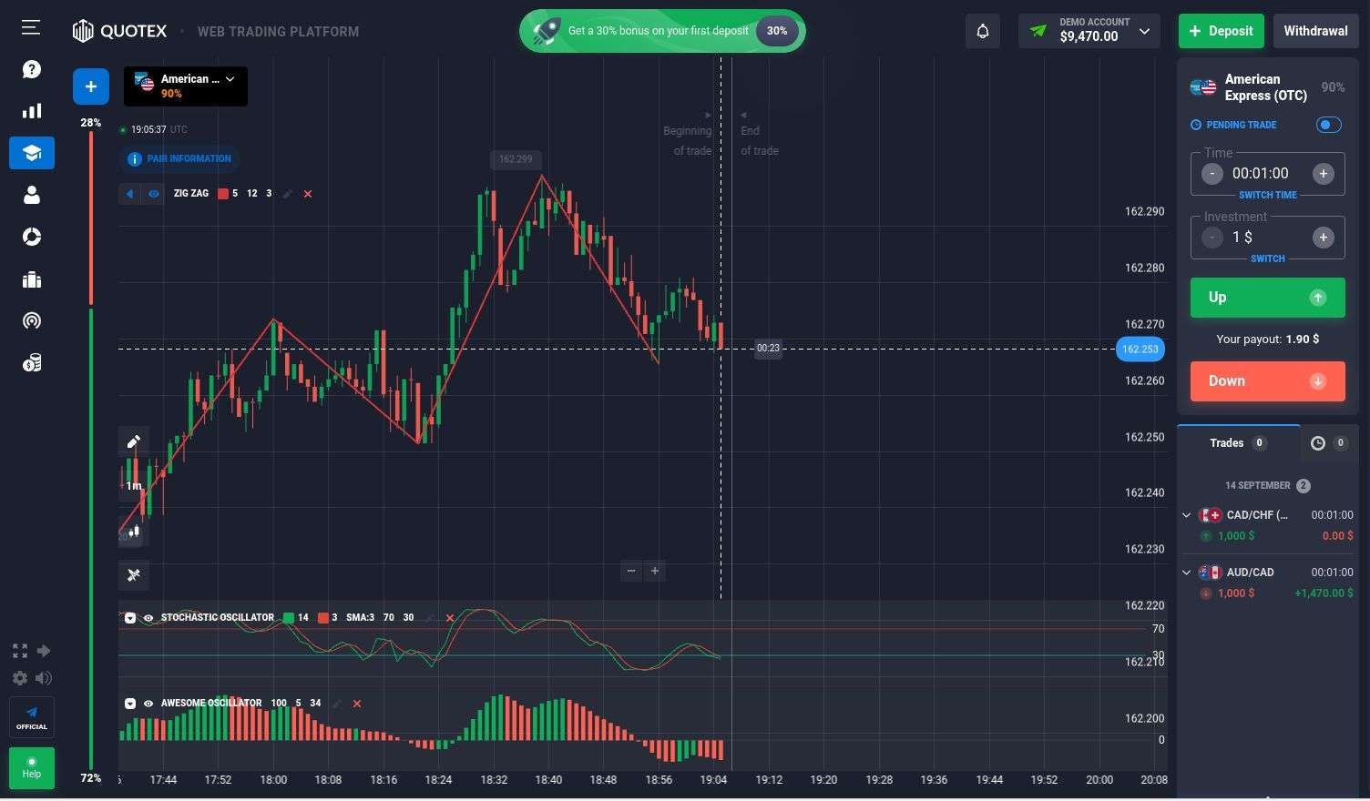Enter fullscreen mode
Screen dimensions: 1370x801
[x=20, y=651]
